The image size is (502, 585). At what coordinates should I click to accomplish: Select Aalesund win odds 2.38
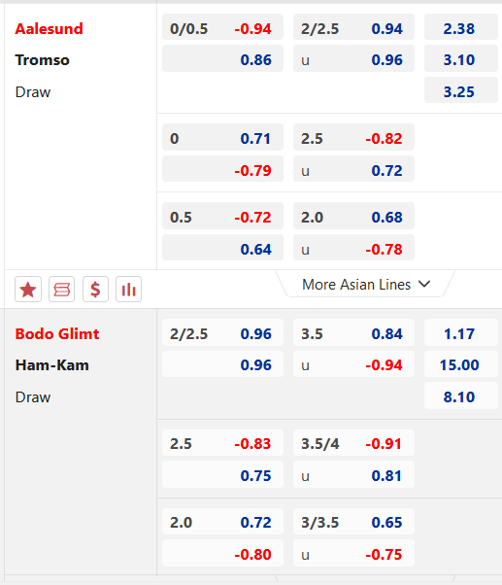pos(461,27)
